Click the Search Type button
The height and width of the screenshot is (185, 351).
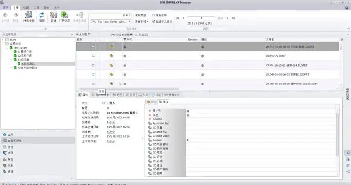140,15
